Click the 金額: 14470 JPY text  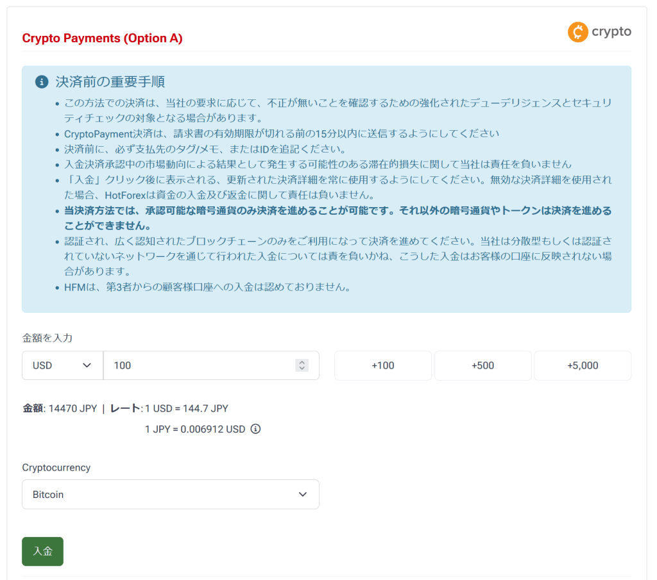pos(60,408)
